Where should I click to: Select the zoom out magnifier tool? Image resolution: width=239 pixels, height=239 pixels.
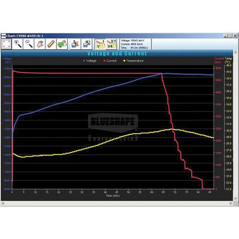click(x=29, y=44)
